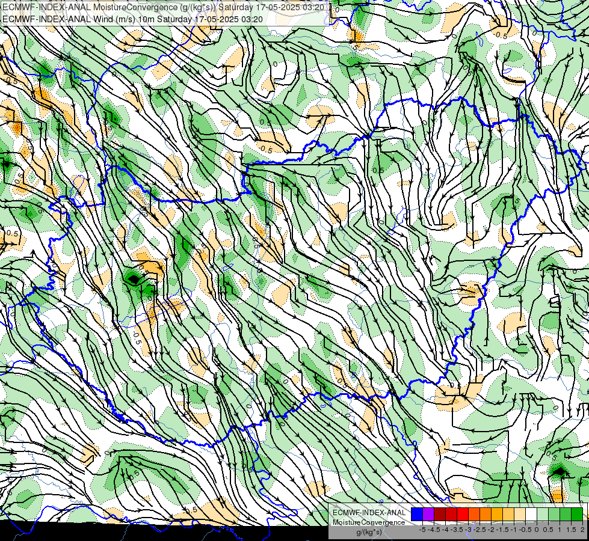Click the -3 tick label on the legend

point(468,530)
